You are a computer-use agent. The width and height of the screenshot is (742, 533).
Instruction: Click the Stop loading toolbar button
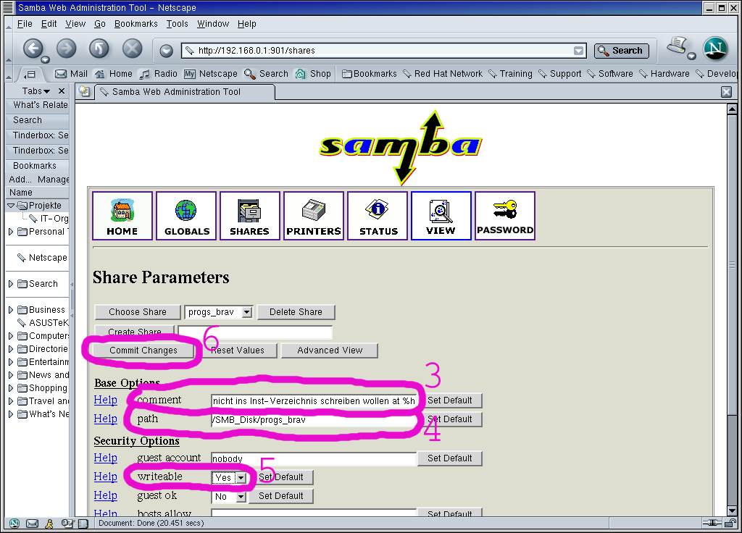point(132,49)
